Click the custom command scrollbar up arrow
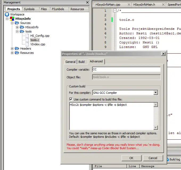 pyautogui.click(x=156, y=105)
